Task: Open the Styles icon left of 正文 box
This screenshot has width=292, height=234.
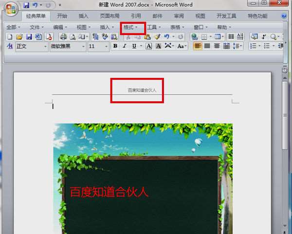Action: pos(10,46)
